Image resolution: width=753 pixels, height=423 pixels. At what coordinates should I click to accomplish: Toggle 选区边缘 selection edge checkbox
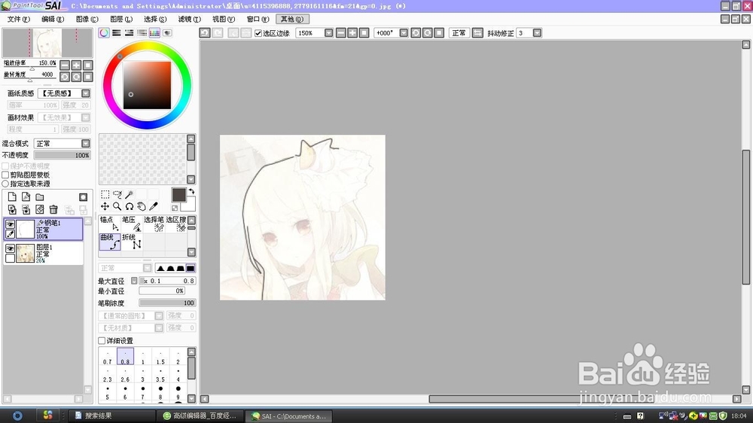coord(258,33)
